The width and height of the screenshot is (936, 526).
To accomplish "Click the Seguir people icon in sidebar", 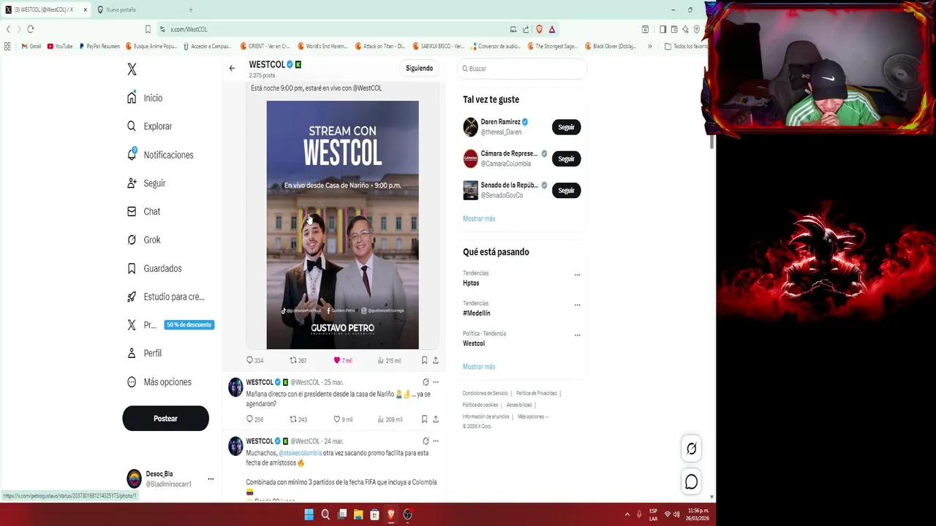I will point(132,183).
